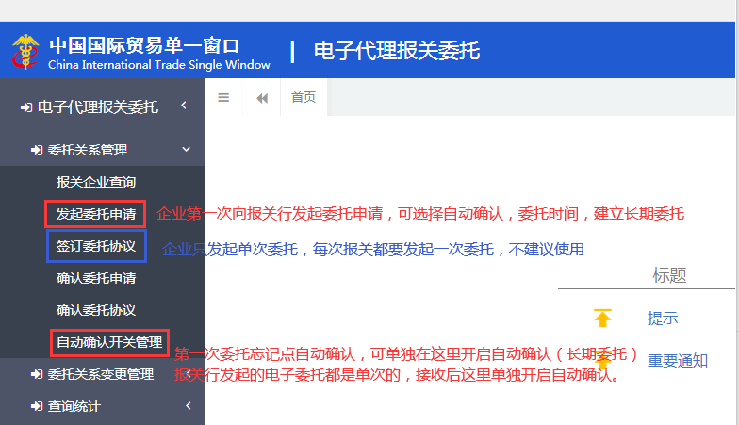
Task: Expand 委托关系变更管理 in the sidebar
Action: (x=101, y=374)
